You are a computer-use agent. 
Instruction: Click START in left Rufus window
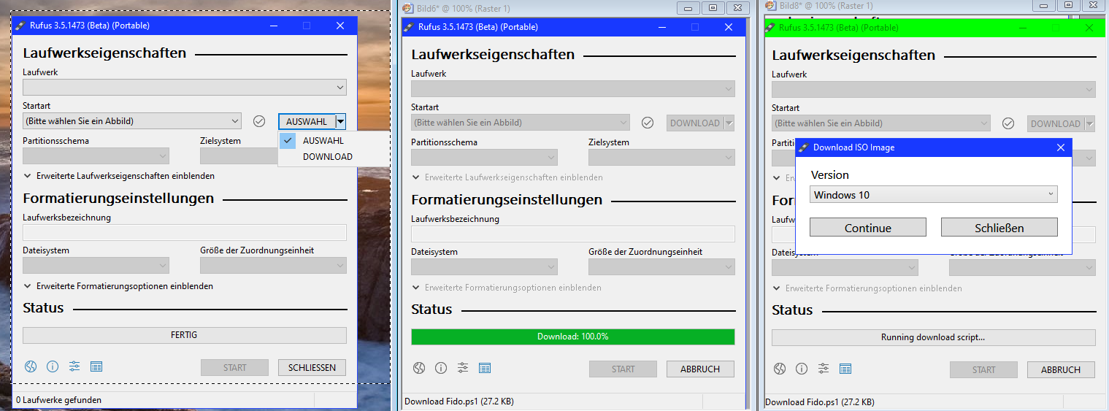pyautogui.click(x=234, y=367)
